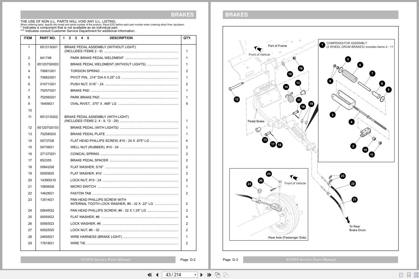
Task: Click callout 3 in the compensator assembly
Action: [333, 115]
